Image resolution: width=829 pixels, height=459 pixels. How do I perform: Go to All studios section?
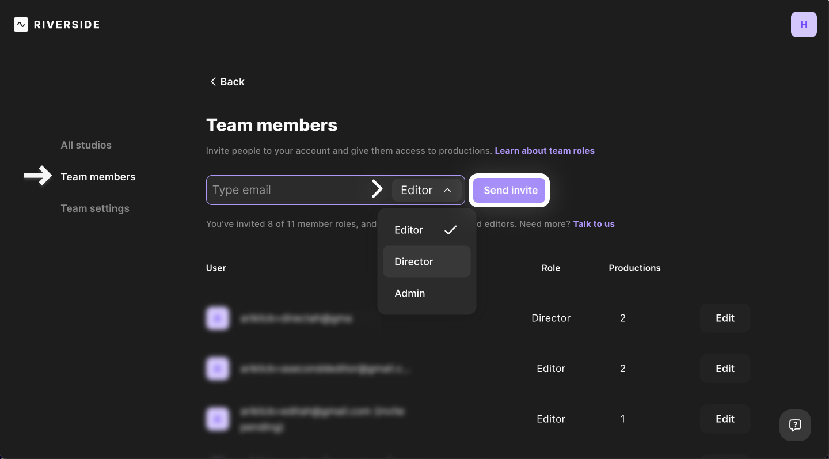point(86,145)
